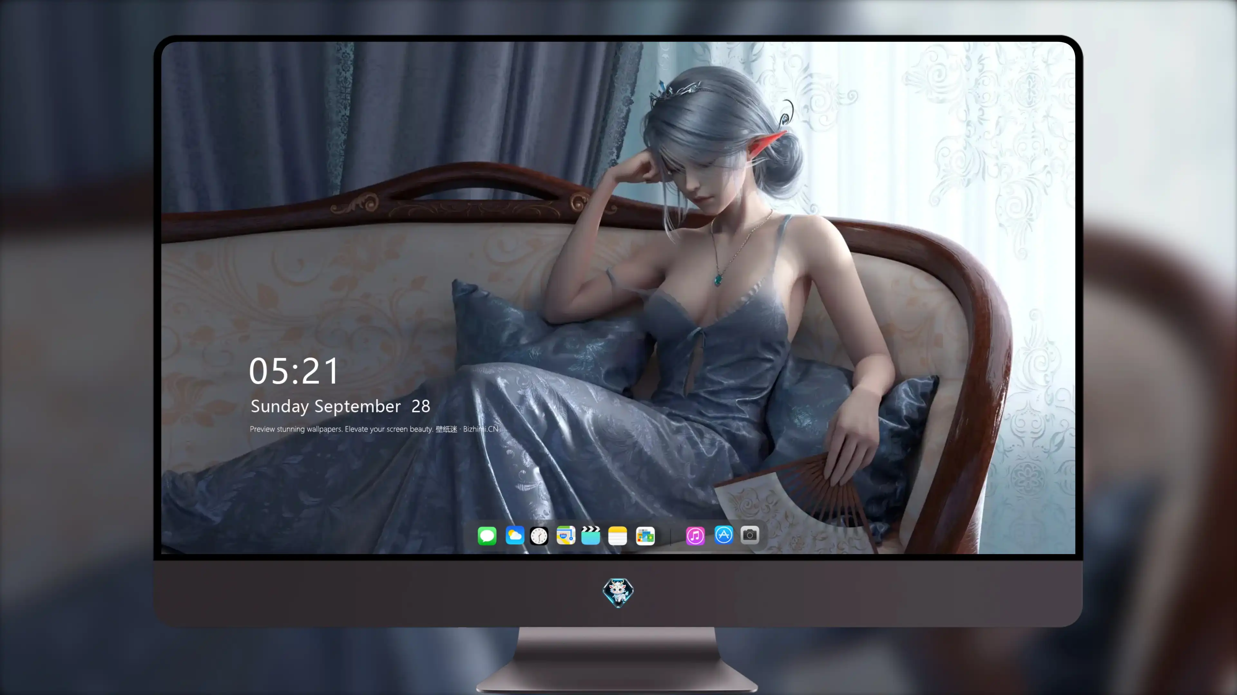Click the Sunday September 28 date text
The image size is (1237, 695).
(340, 406)
